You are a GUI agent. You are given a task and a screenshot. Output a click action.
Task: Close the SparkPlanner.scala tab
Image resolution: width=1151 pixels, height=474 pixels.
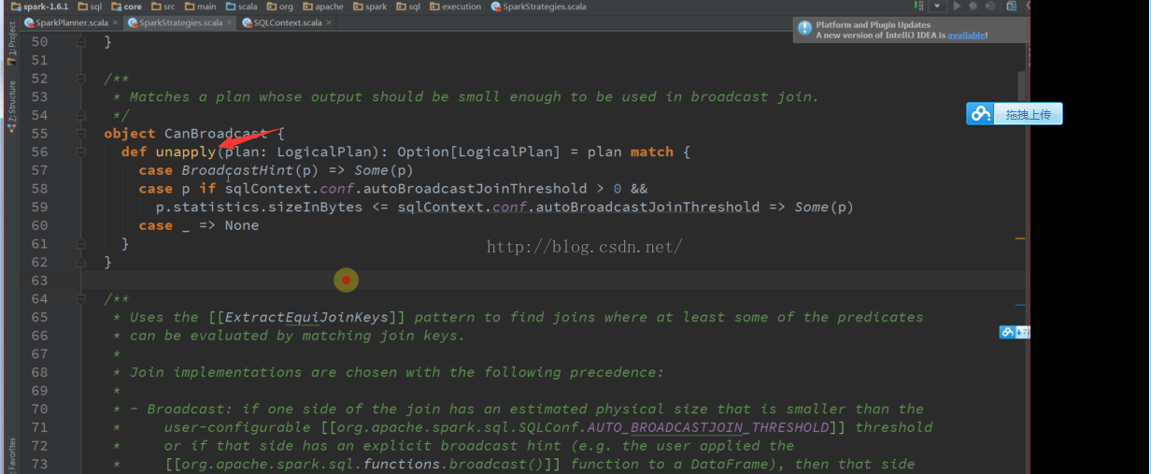point(116,22)
